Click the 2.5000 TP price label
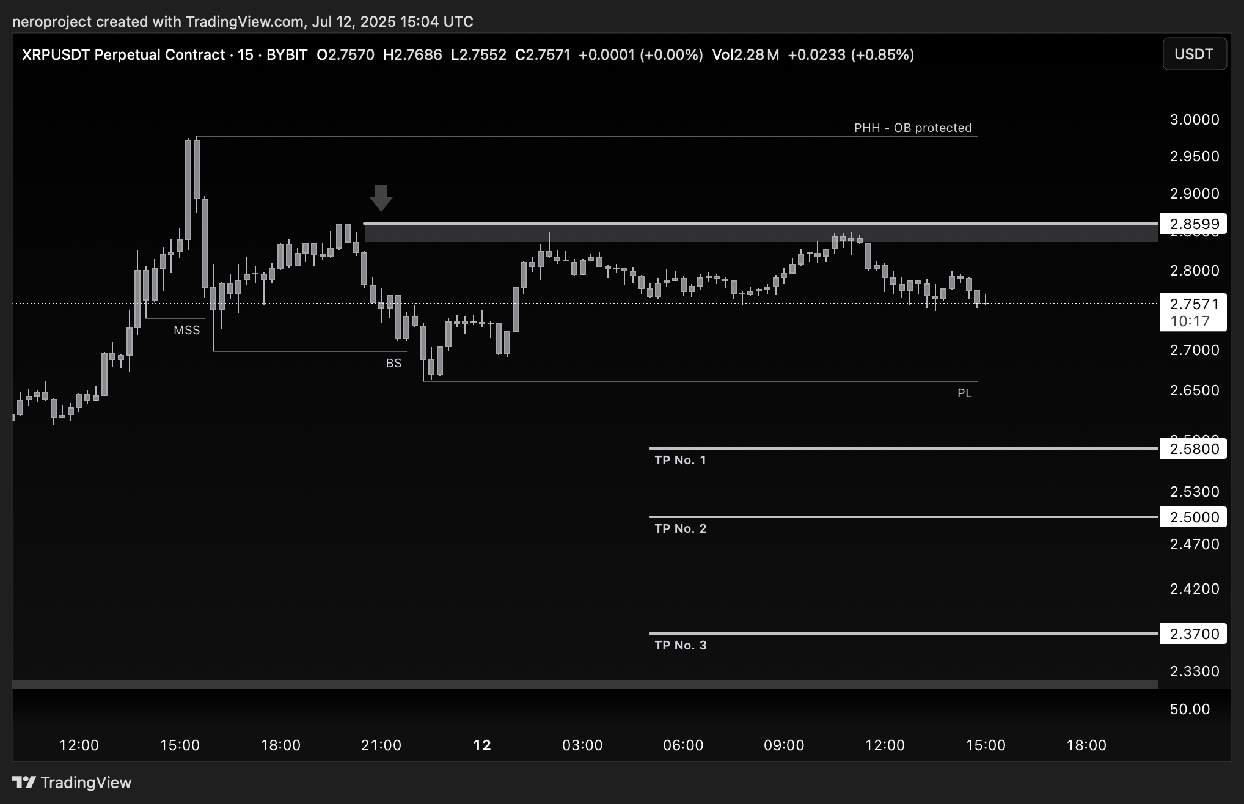Image resolution: width=1244 pixels, height=804 pixels. pyautogui.click(x=1193, y=517)
